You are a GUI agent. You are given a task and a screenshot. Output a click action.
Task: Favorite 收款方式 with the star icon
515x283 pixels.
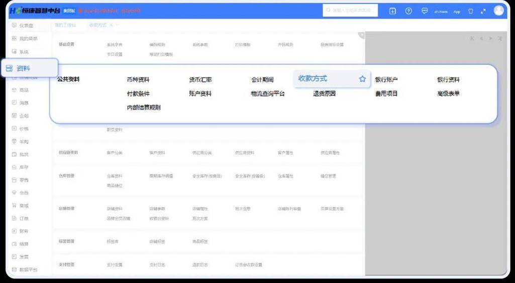coord(362,78)
